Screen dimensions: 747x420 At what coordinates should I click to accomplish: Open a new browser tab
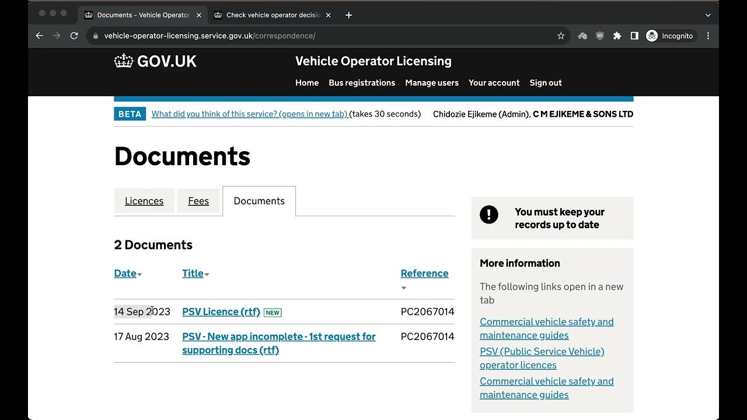point(349,15)
